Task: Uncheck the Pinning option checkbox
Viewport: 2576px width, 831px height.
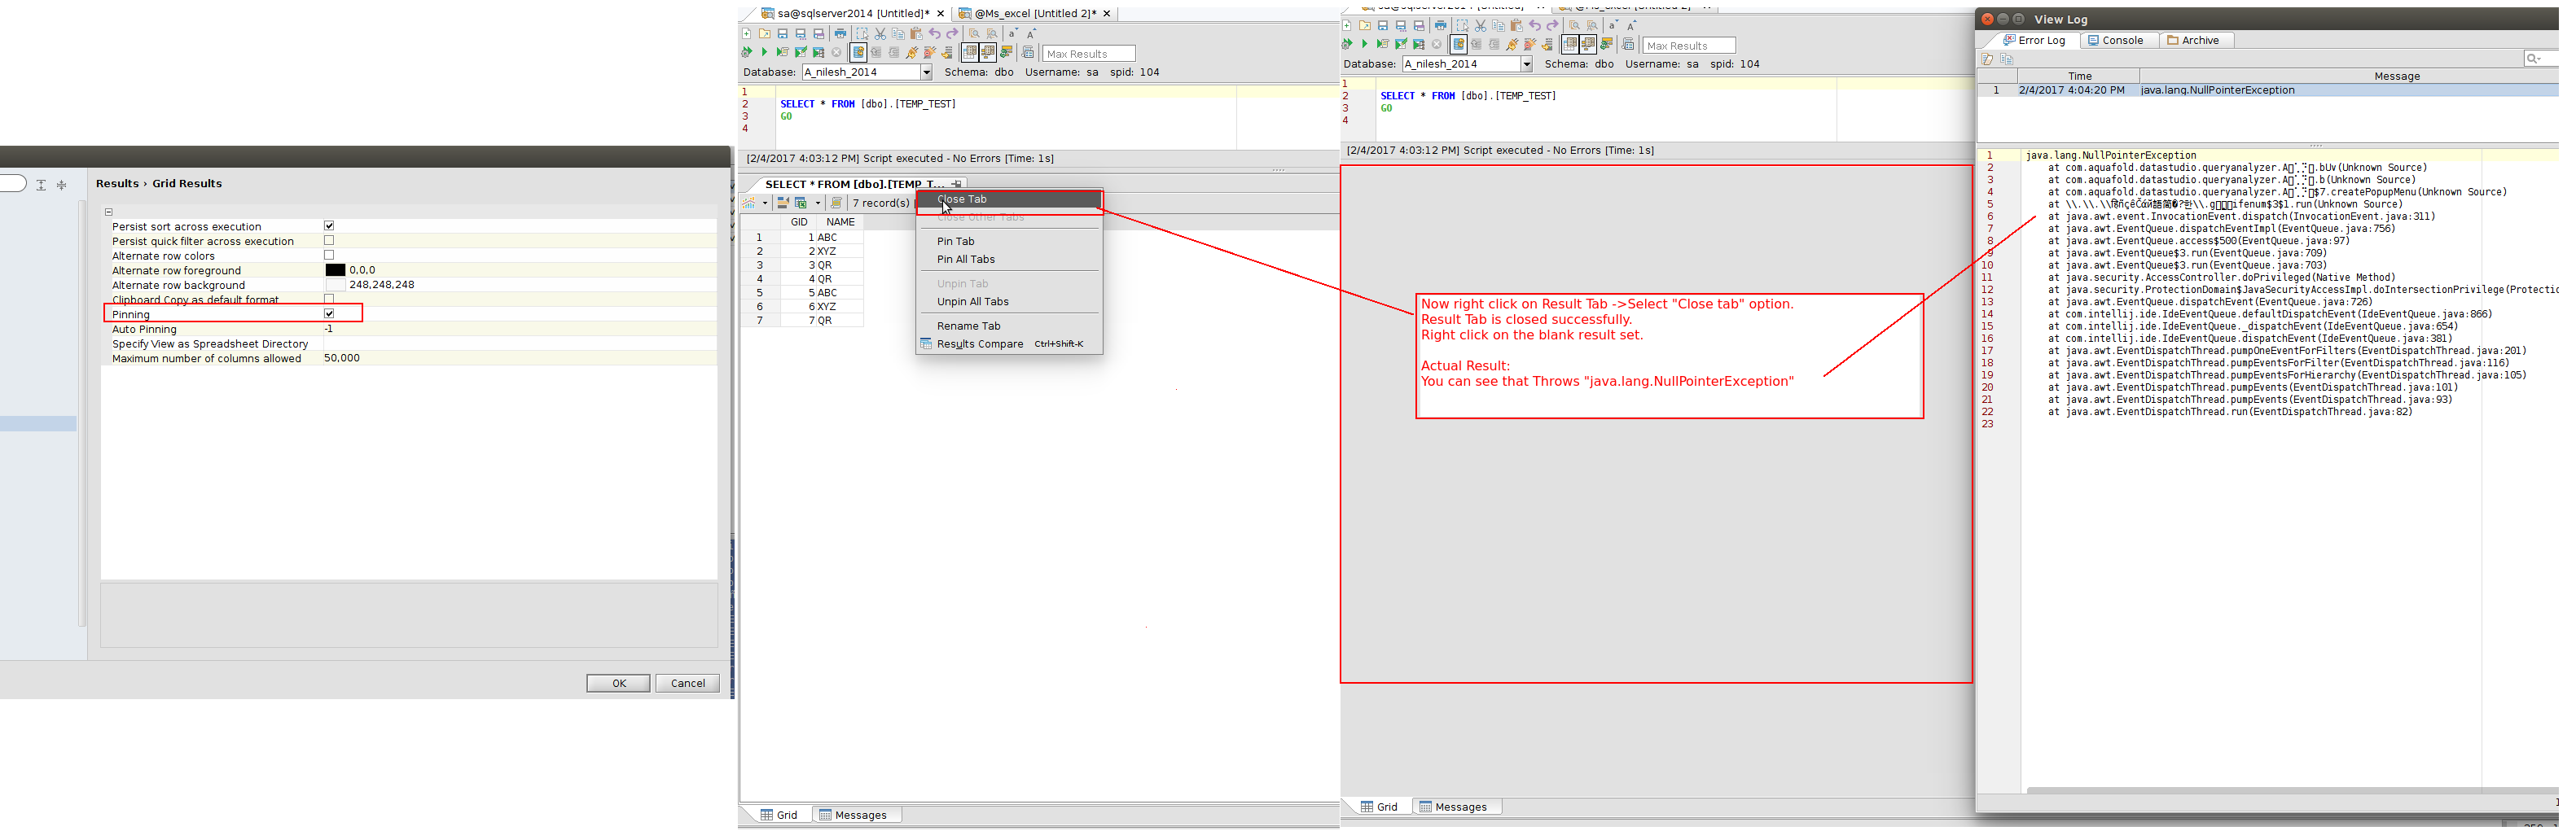Action: (329, 313)
